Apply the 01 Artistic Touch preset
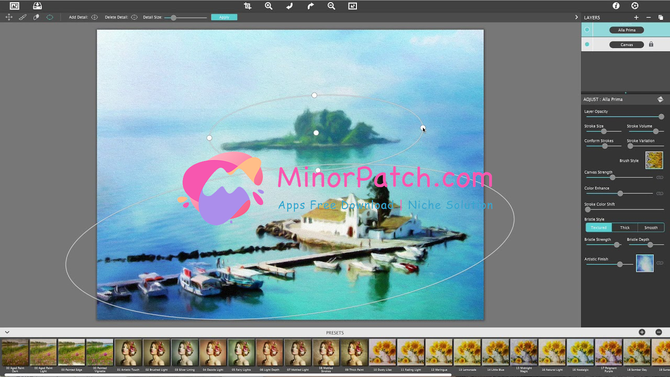This screenshot has width=670, height=377. (128, 352)
